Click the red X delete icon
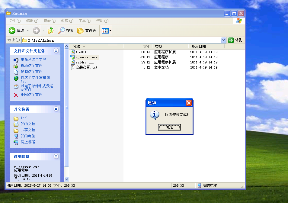Viewport: 288px width, 203px height. point(16,95)
